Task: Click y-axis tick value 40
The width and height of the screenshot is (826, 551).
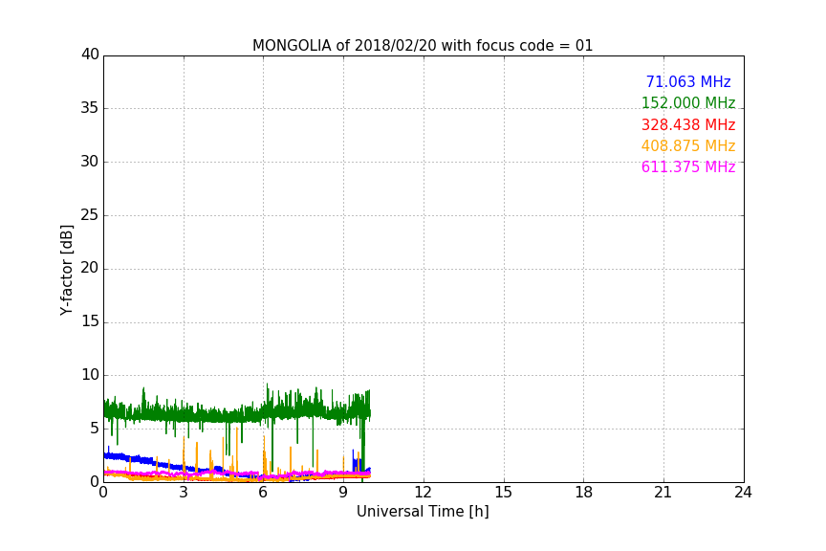Action: (90, 55)
